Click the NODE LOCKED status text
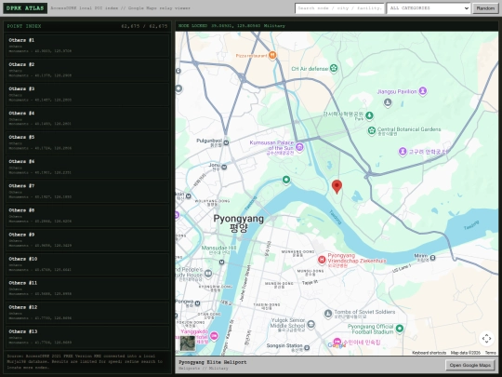 [192, 26]
